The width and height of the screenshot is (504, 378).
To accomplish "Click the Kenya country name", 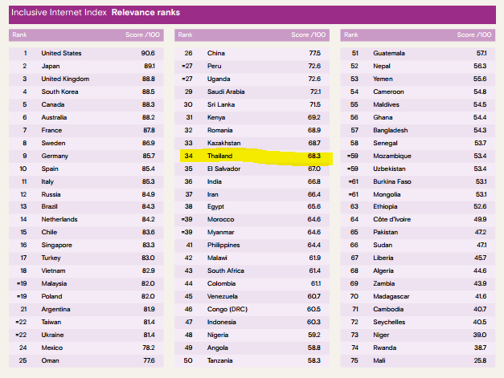I will (216, 117).
